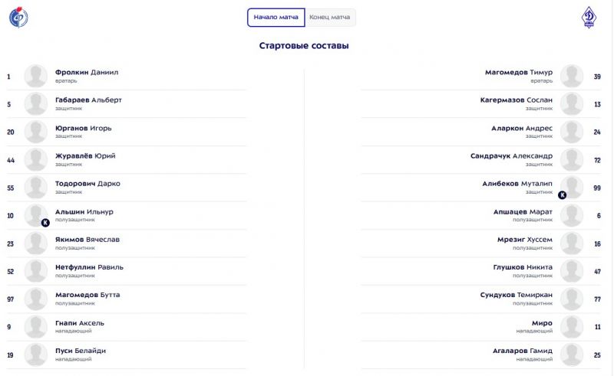Open Фролкин Даниил's avatar photo
This screenshot has height=376, width=614.
(x=35, y=76)
